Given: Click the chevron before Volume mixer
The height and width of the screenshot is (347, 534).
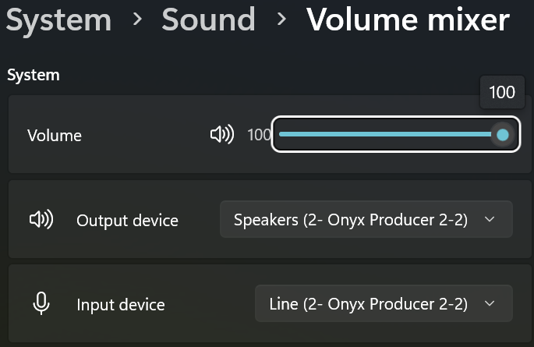Looking at the screenshot, I should pos(281,19).
